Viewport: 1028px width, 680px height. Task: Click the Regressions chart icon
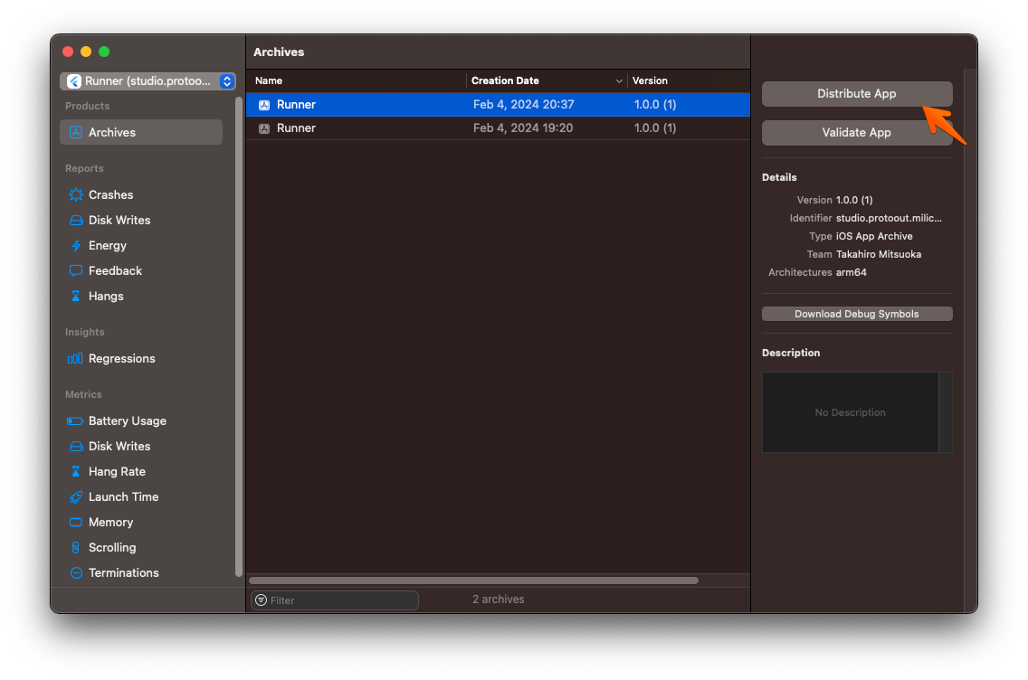tap(75, 358)
